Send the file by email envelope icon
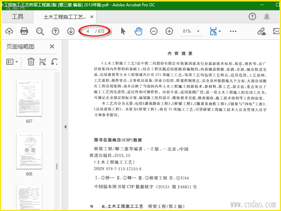Image resolution: width=281 pixels, height=211 pixels. click(277, 31)
